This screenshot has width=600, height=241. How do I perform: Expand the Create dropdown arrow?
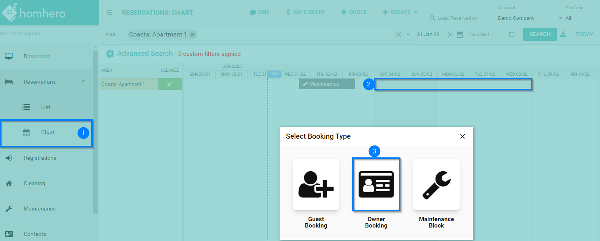[415, 13]
